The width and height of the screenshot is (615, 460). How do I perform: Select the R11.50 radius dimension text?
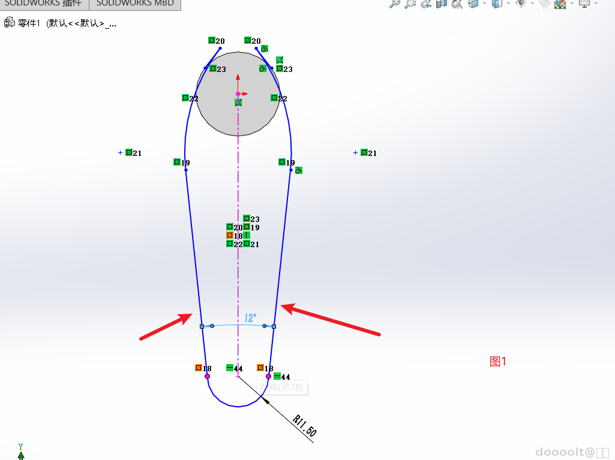pos(305,426)
